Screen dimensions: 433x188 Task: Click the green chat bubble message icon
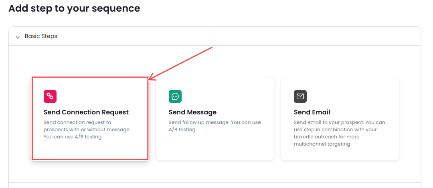tap(175, 96)
